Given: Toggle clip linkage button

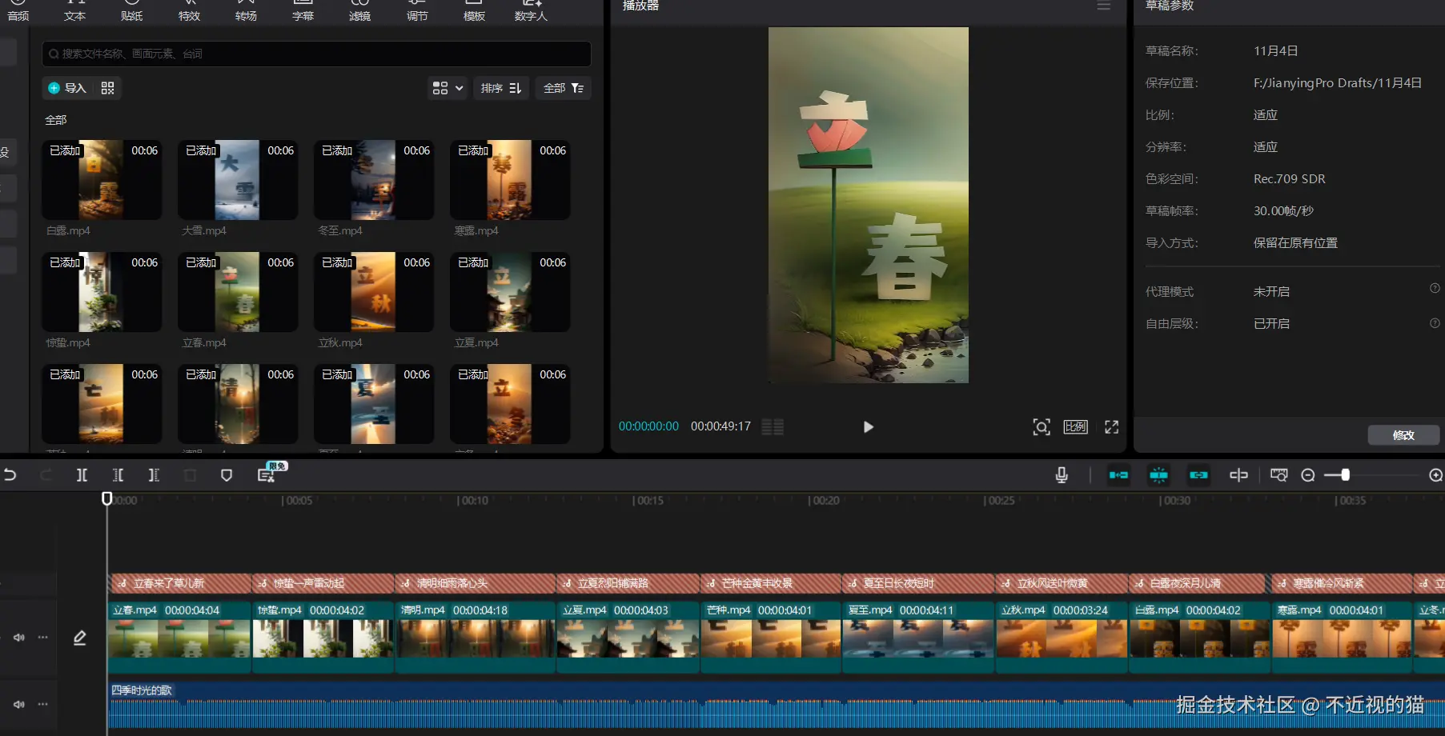Looking at the screenshot, I should 1198,475.
